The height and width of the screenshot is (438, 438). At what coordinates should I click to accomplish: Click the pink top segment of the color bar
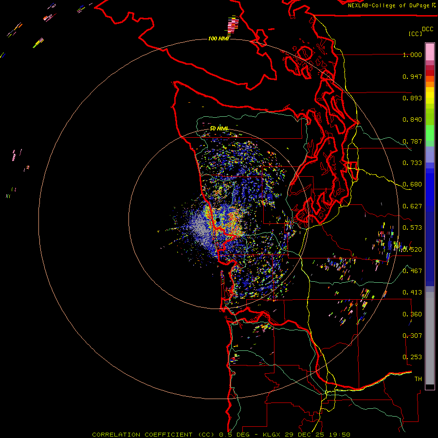click(430, 52)
